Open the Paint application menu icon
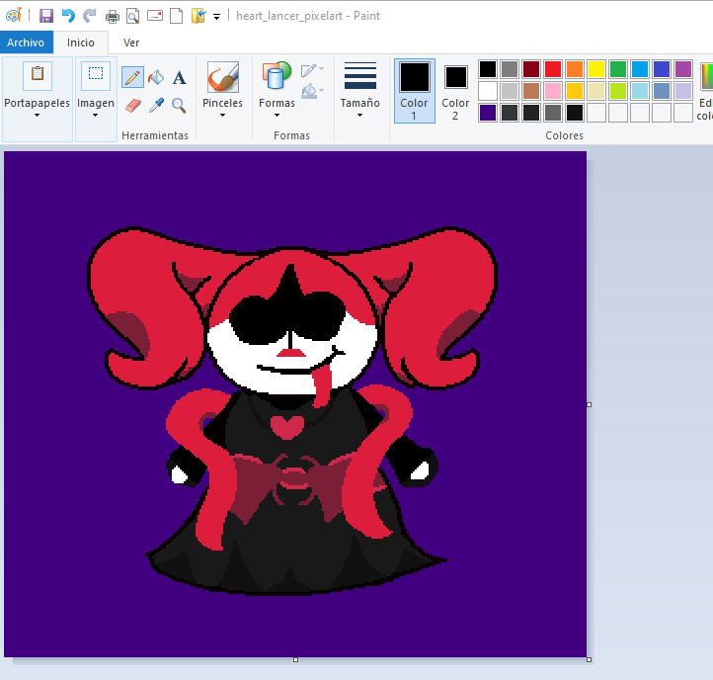The height and width of the screenshot is (680, 713). [13, 16]
